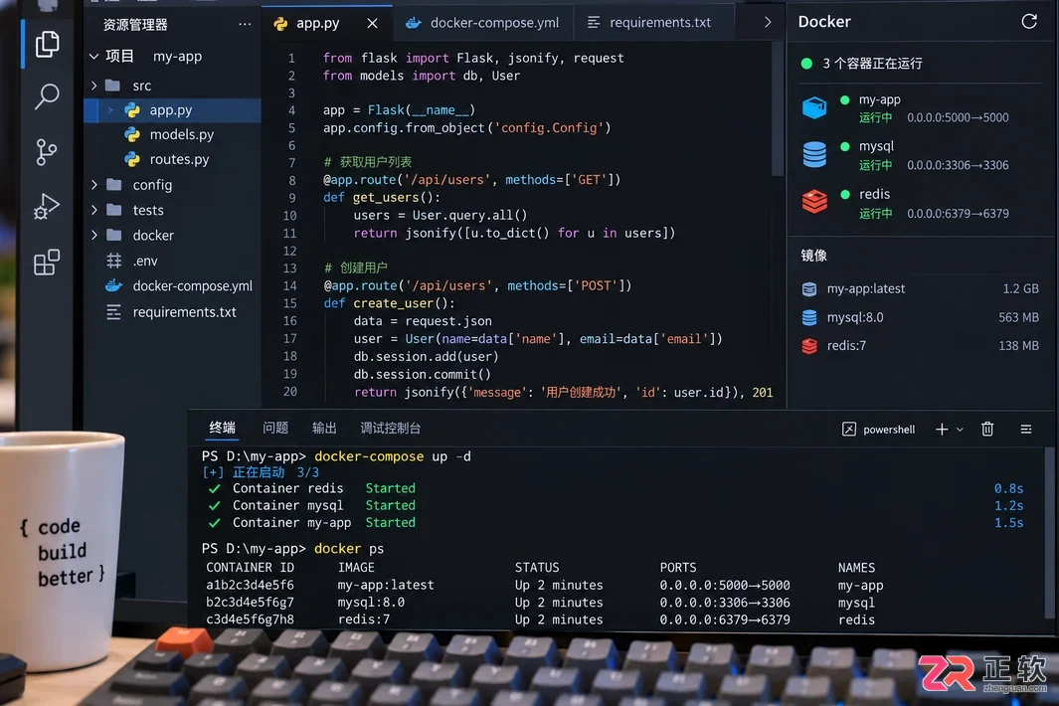
Task: Select app.py in the file tree
Action: 173,110
